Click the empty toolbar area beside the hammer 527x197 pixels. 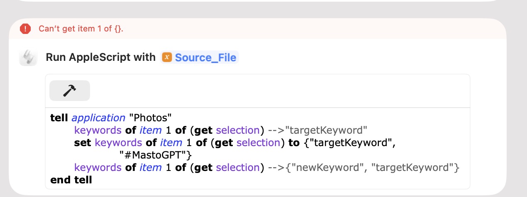point(278,90)
